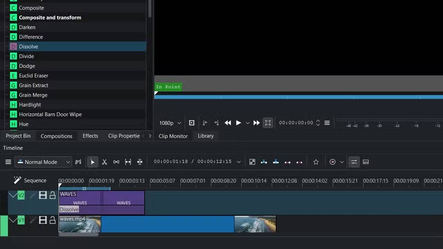The width and height of the screenshot is (443, 249).
Task: Switch to the Clip Properties tab
Action: click(124, 136)
